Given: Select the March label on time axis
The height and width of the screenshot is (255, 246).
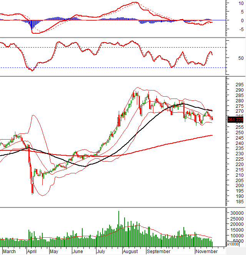Looking at the screenshot, I should [9, 252].
